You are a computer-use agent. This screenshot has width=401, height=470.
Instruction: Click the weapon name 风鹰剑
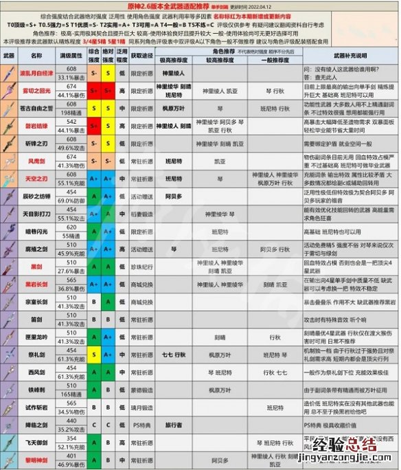pos(36,161)
